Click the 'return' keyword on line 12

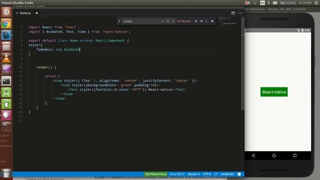click(50, 76)
